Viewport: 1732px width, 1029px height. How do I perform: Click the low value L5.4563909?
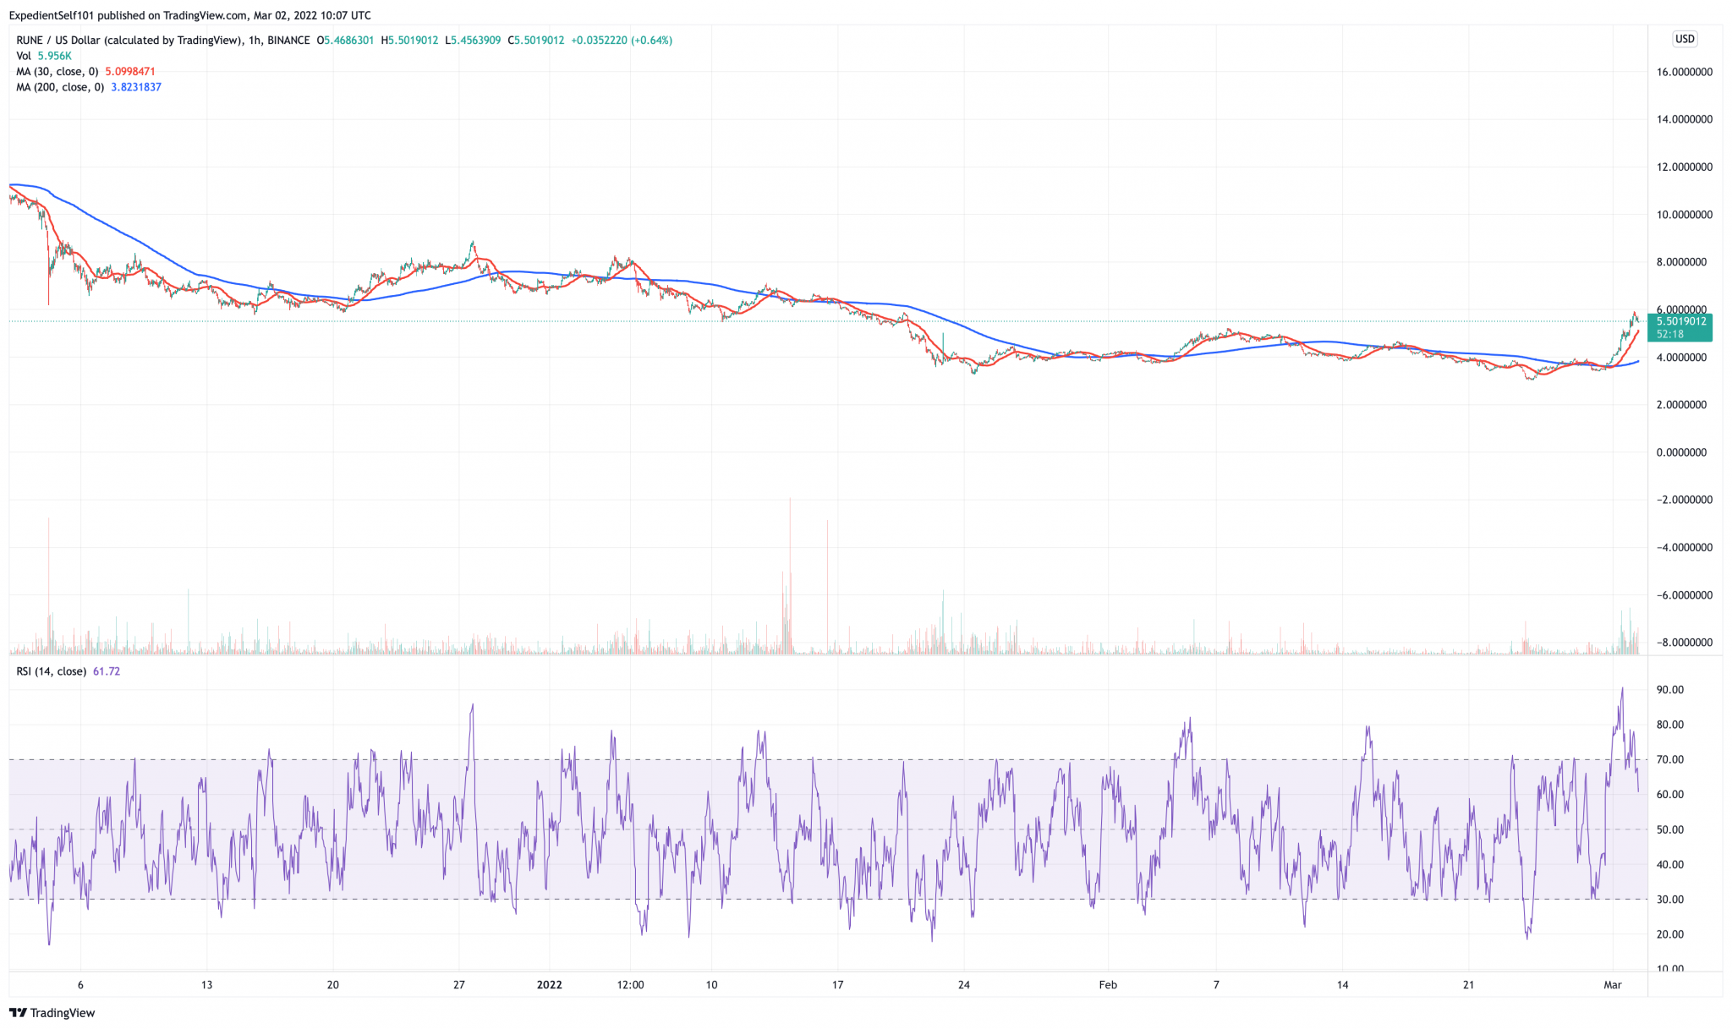474,41
